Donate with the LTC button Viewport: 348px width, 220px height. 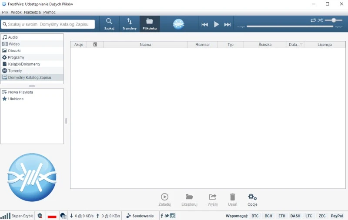[x=309, y=216]
